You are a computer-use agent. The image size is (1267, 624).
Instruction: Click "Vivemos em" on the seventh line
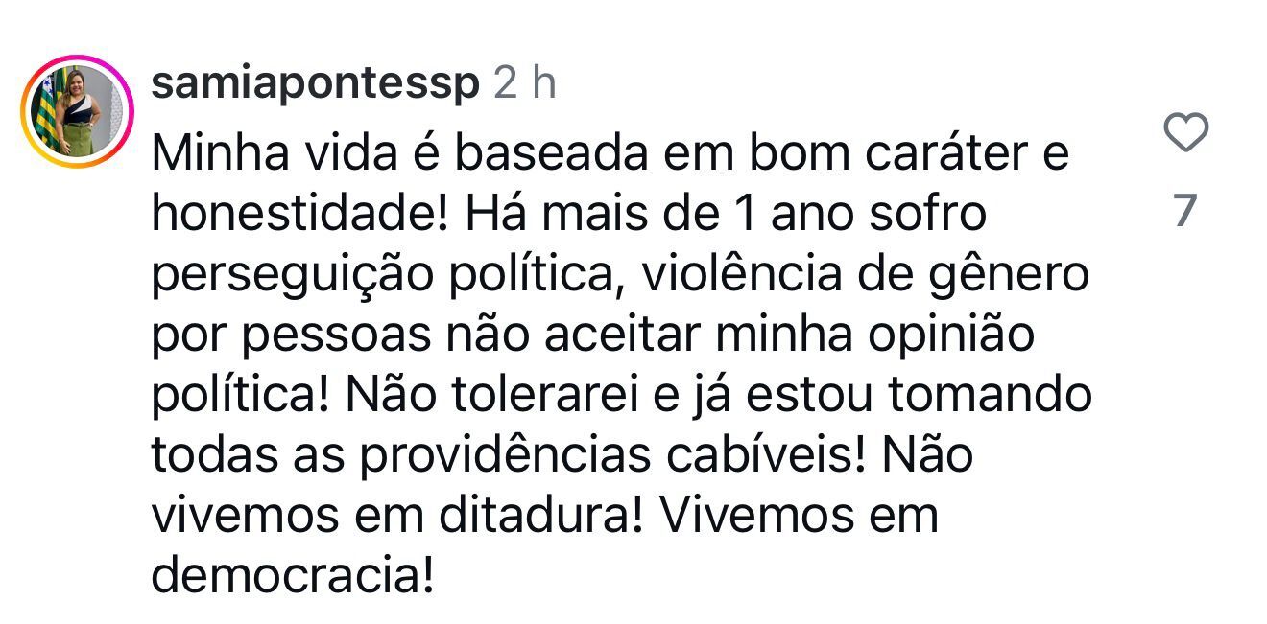[x=801, y=517]
